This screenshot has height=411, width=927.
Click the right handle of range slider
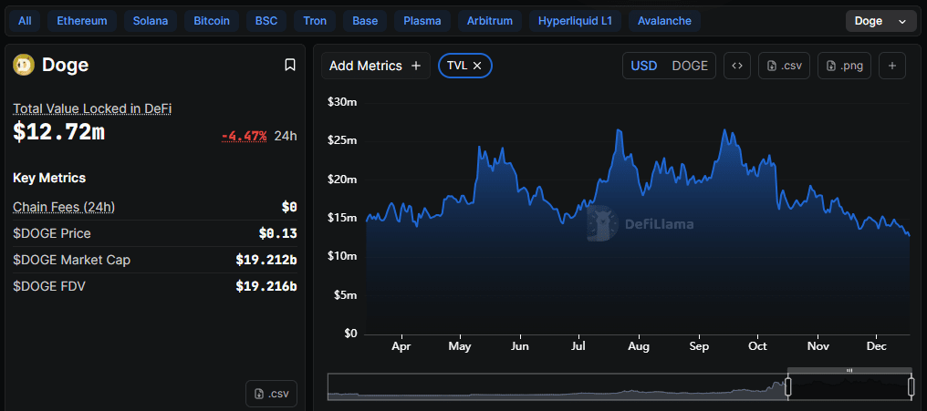coord(911,387)
